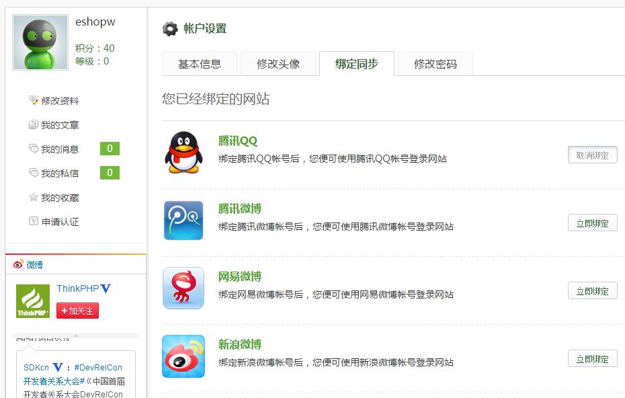625x398 pixels.
Task: Open the 我的私信 sidebar link
Action: tap(60, 173)
